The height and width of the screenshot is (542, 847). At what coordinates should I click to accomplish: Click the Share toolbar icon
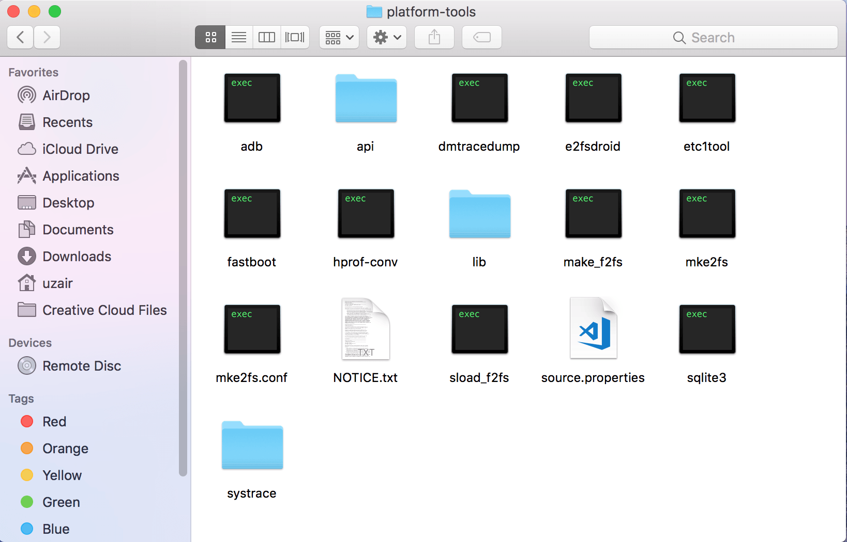pos(434,37)
